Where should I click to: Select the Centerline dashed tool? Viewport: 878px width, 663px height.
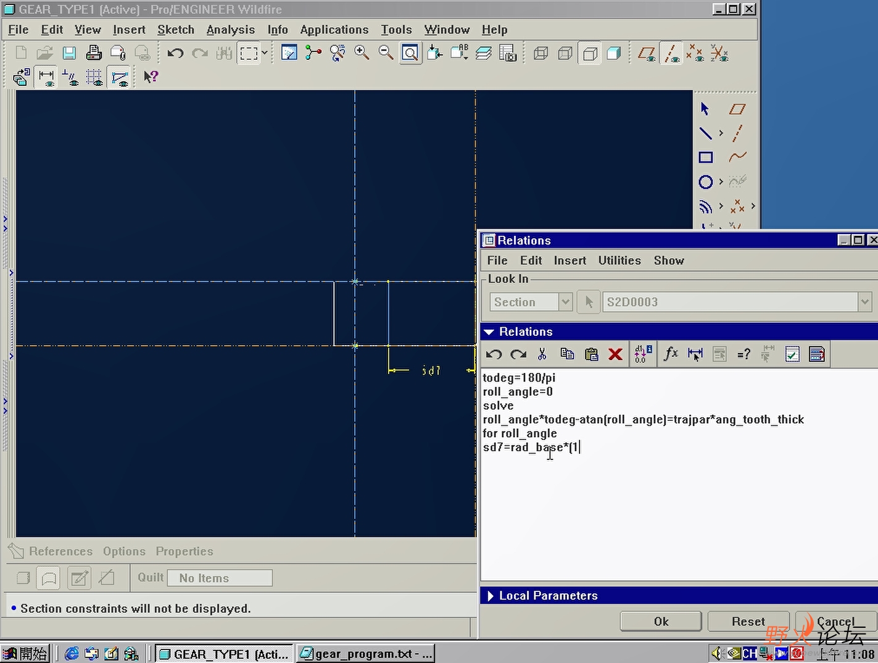737,133
